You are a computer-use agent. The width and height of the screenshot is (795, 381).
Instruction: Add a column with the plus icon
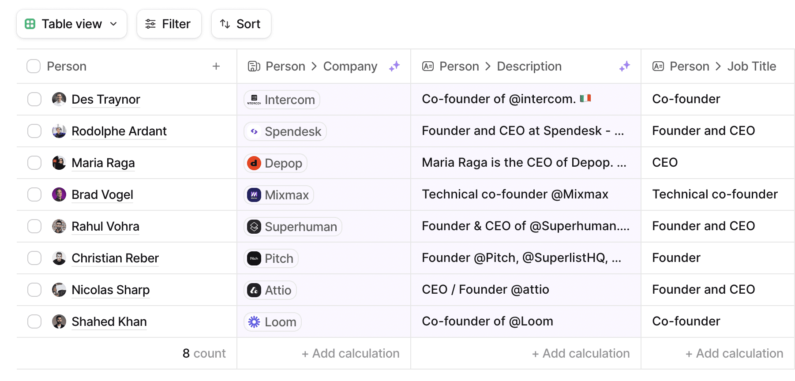[216, 66]
